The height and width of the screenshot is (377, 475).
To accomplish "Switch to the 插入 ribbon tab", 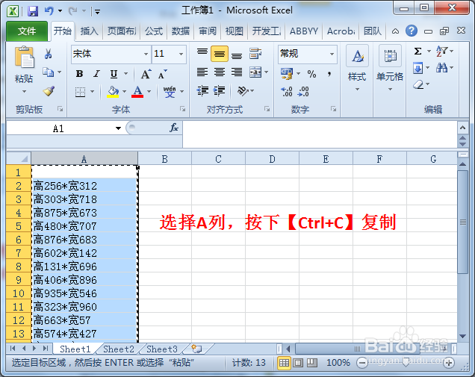I will tap(89, 31).
